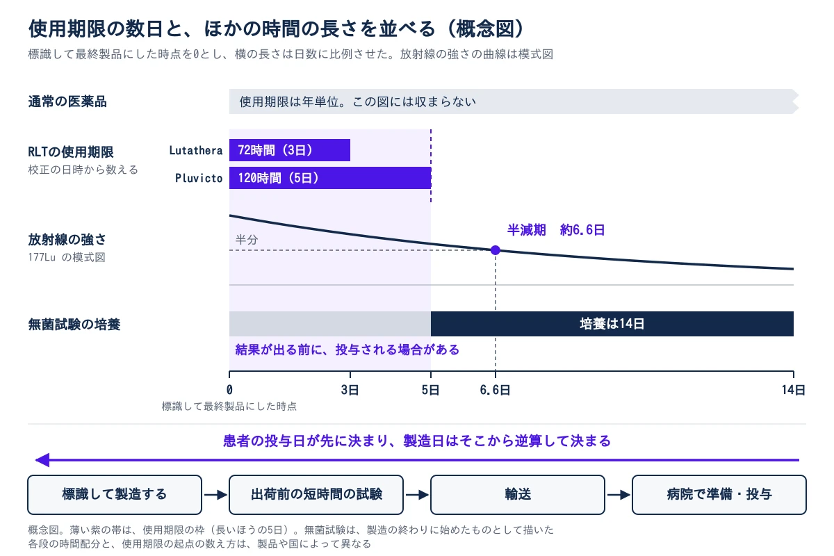
Task: Click the 半分 dashed-line label
Action: pos(247,239)
